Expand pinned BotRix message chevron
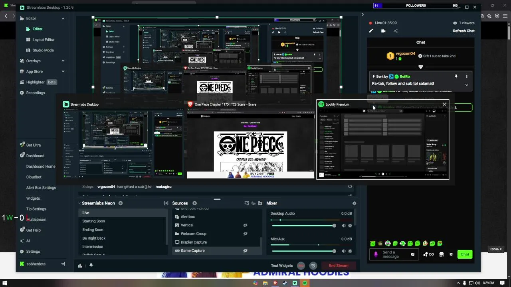The height and width of the screenshot is (287, 511). (x=467, y=85)
